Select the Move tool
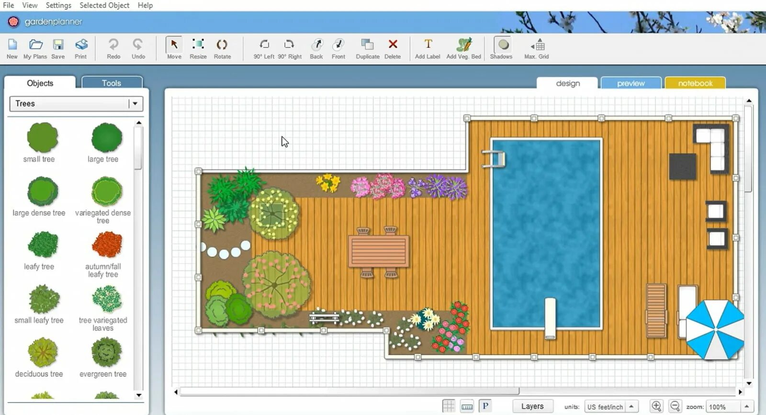Viewport: 766px width, 415px height. 174,45
